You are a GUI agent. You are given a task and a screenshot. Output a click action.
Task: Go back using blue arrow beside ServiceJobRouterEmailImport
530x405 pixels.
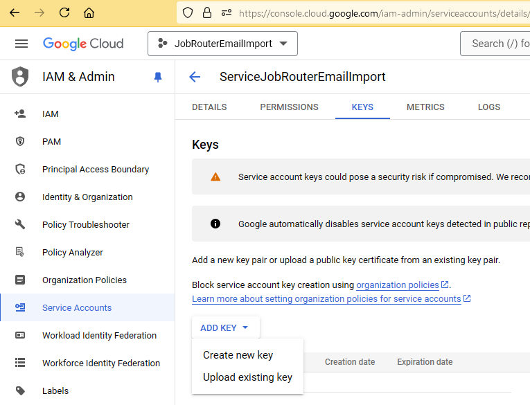coord(195,77)
